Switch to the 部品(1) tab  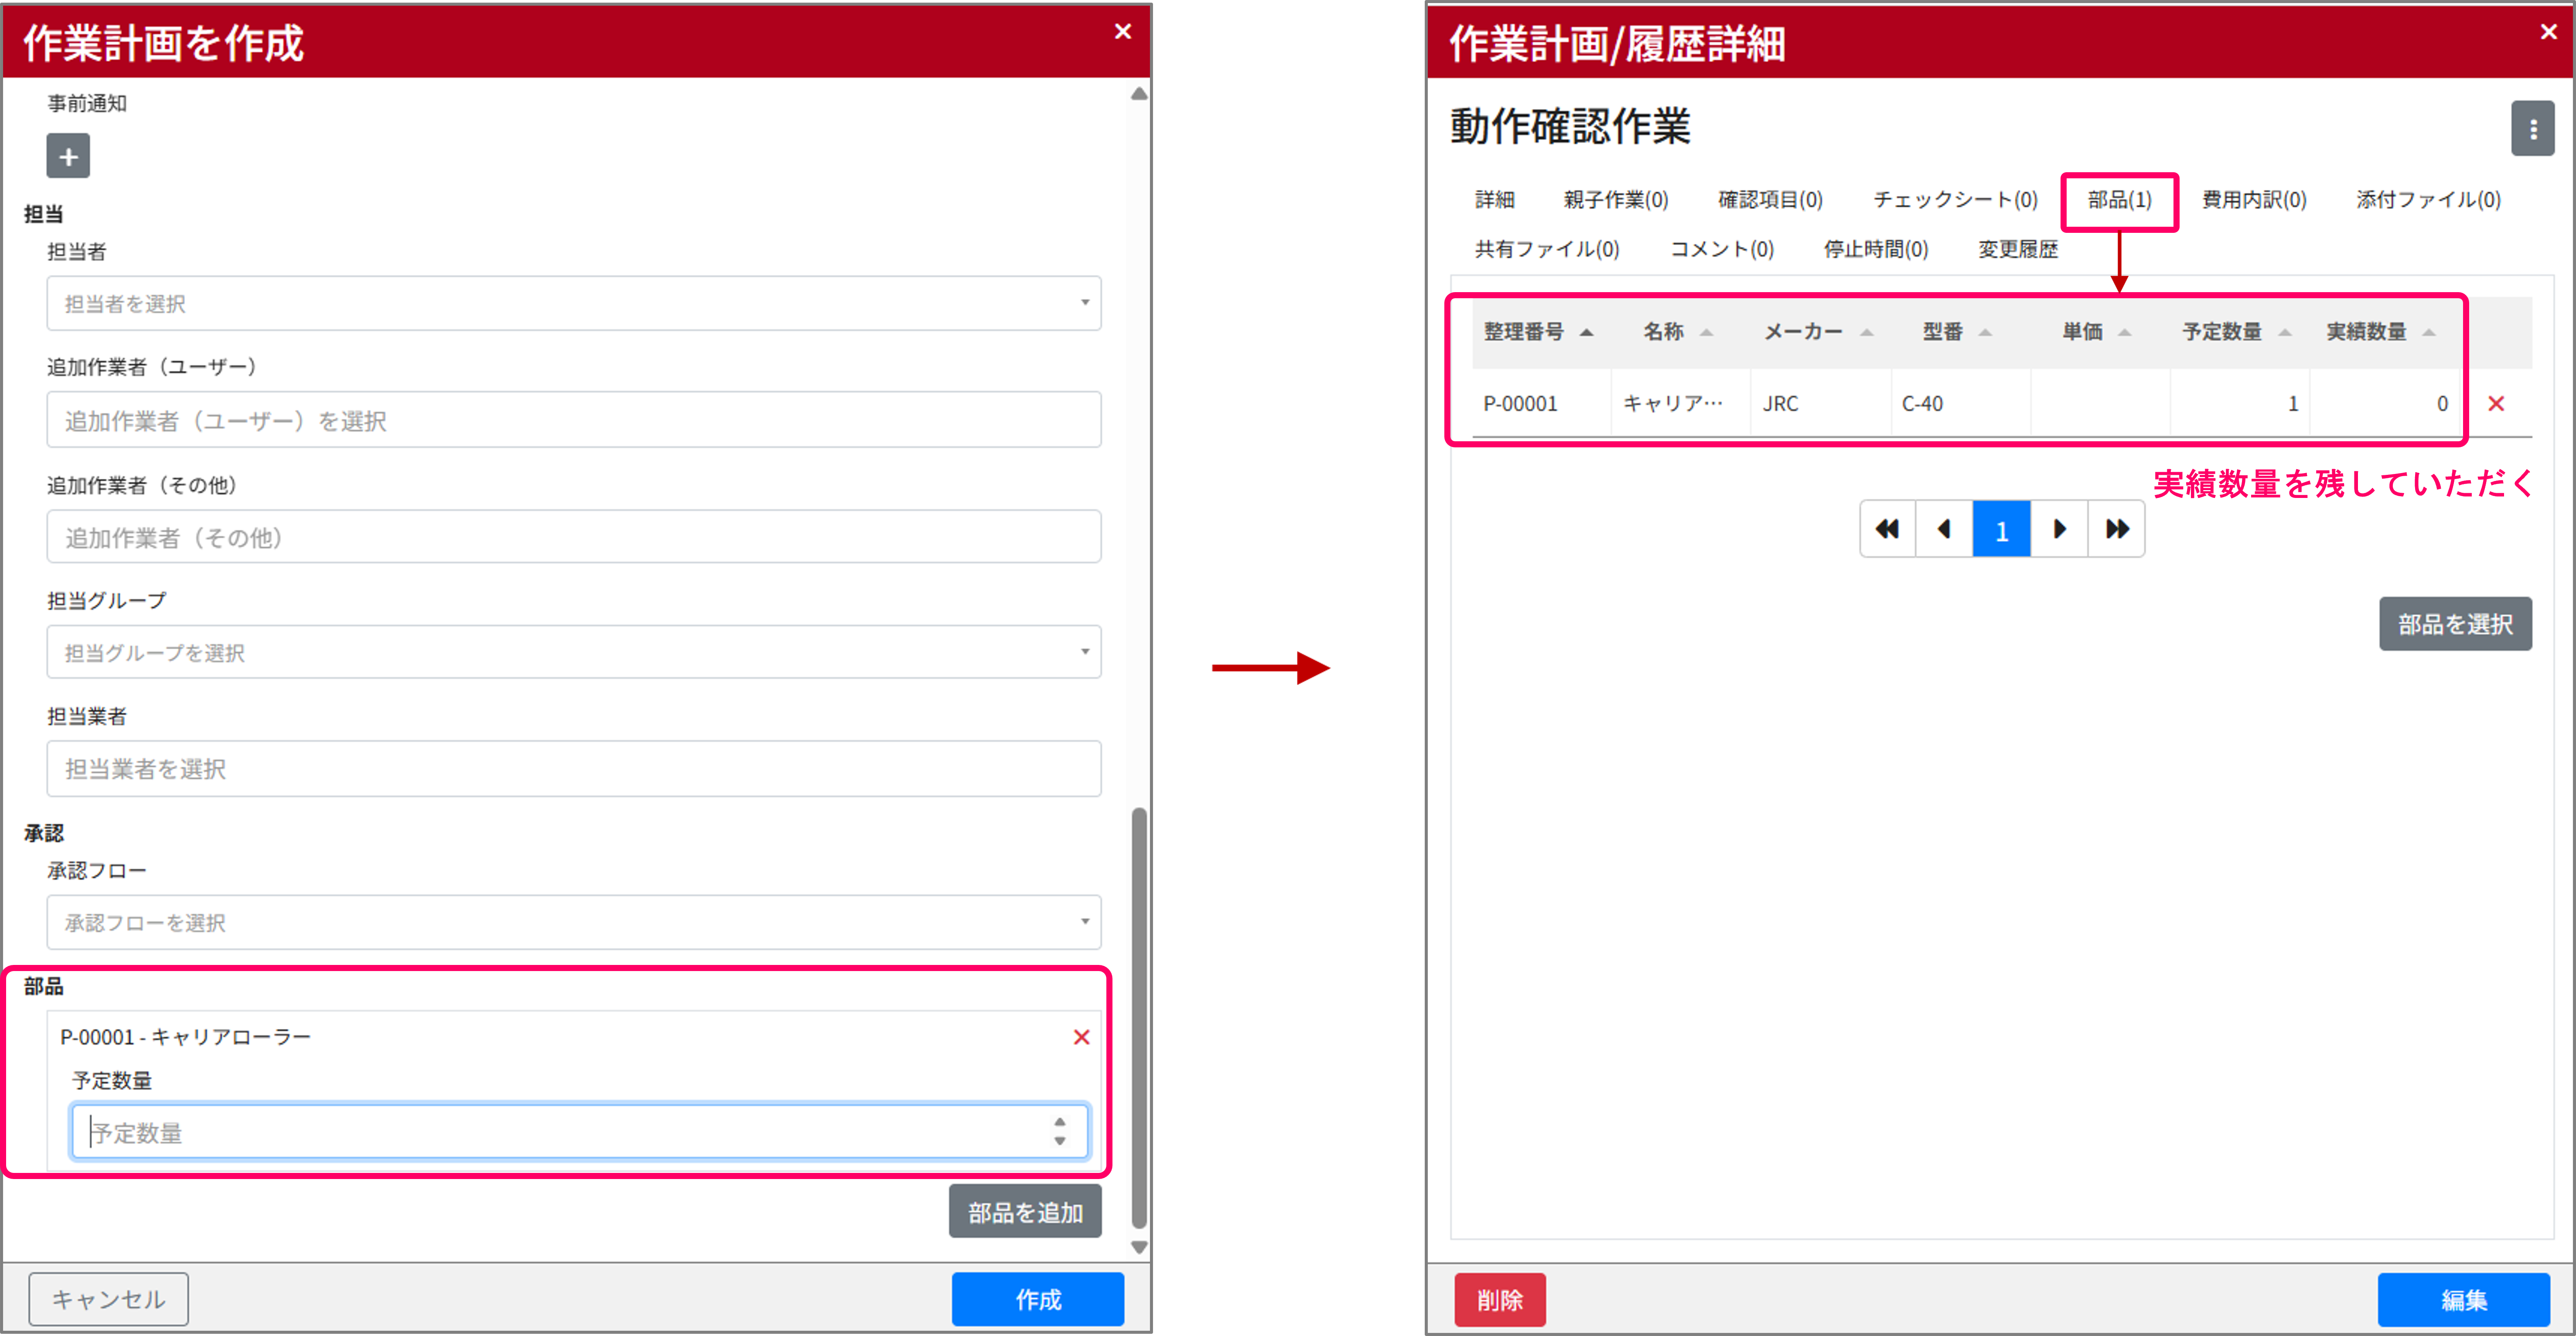point(2118,200)
